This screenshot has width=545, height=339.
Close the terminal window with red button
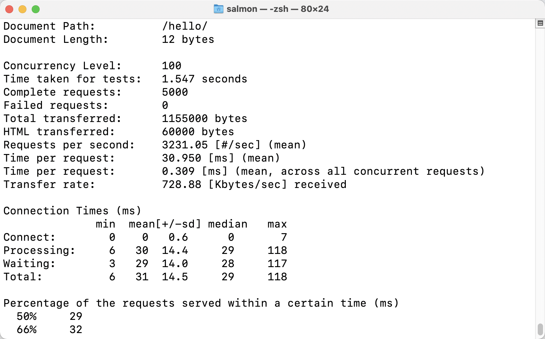point(9,9)
